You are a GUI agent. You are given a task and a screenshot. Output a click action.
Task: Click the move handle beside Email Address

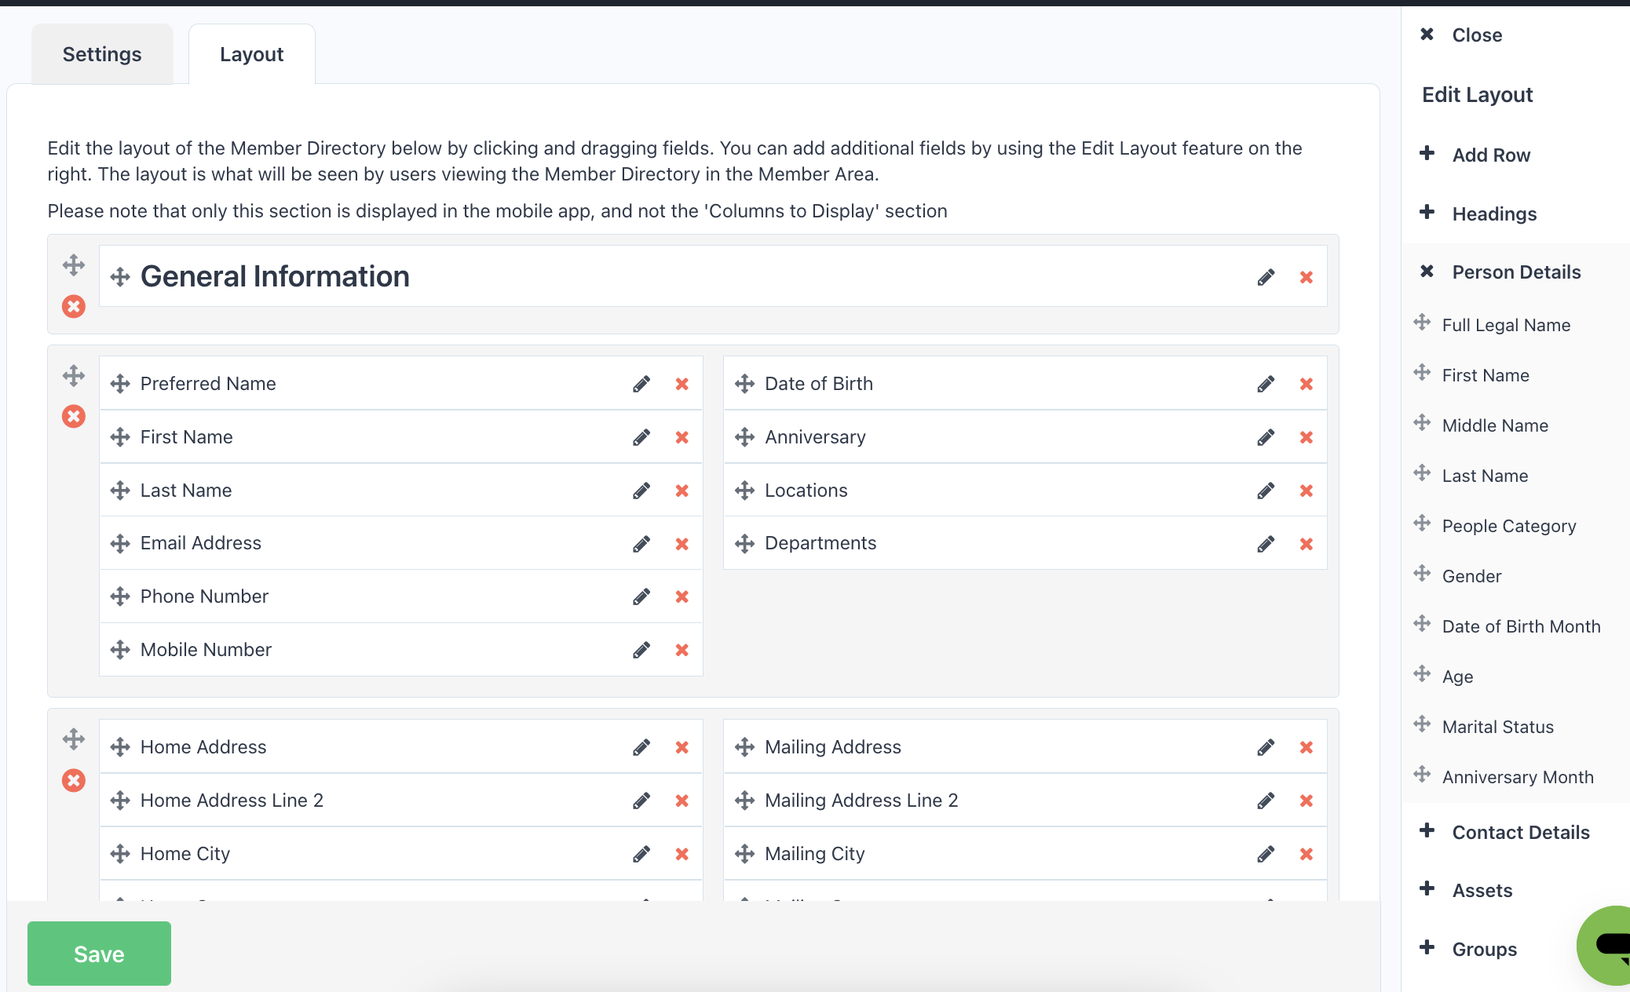click(120, 542)
